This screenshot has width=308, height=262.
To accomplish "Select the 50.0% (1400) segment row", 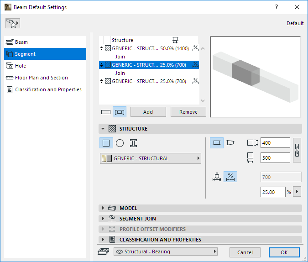I will coord(149,48).
